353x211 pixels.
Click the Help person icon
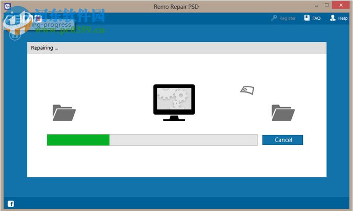pyautogui.click(x=333, y=18)
